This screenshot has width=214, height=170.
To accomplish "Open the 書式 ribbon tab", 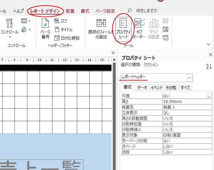I will (85, 11).
